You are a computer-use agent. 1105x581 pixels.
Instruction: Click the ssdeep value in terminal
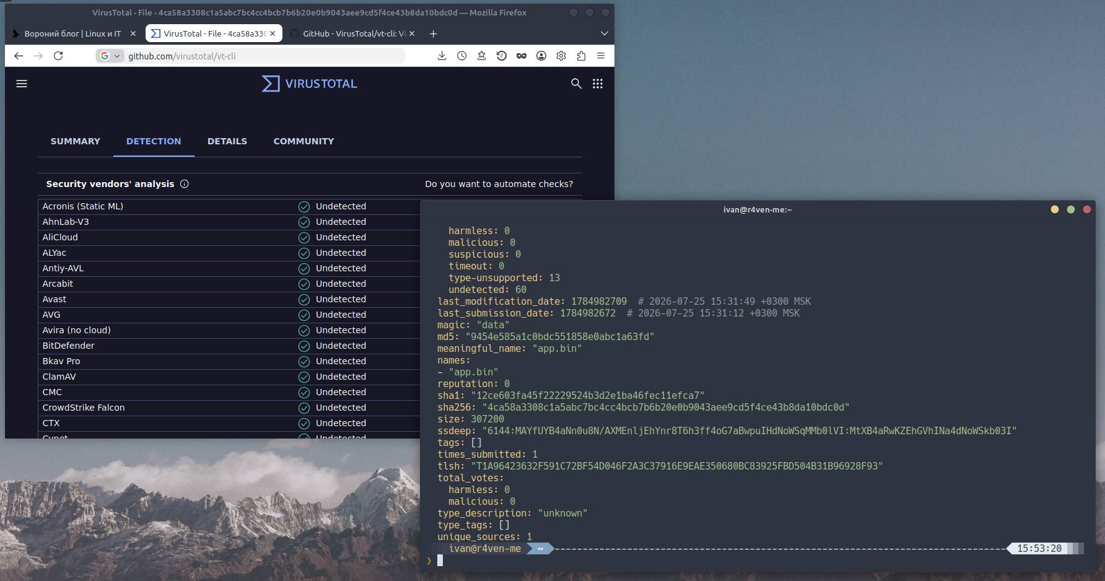pyautogui.click(x=749, y=430)
